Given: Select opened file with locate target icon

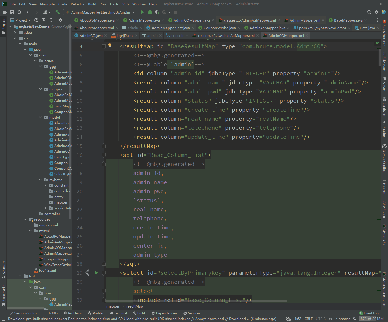Looking at the screenshot, I should click(36, 20).
